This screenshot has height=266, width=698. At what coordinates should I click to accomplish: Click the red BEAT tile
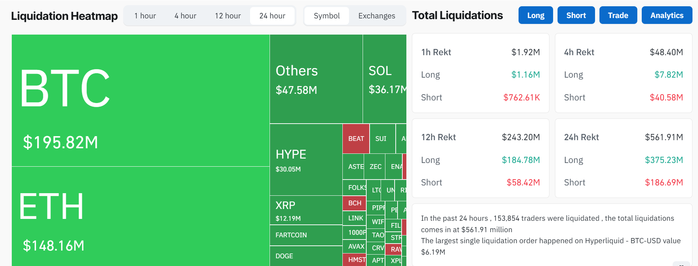click(355, 139)
